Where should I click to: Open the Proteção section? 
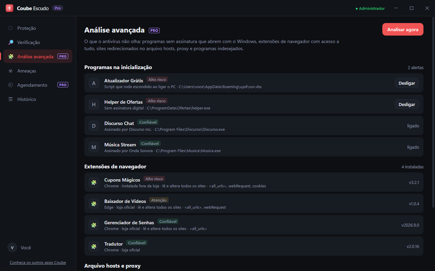[38, 28]
